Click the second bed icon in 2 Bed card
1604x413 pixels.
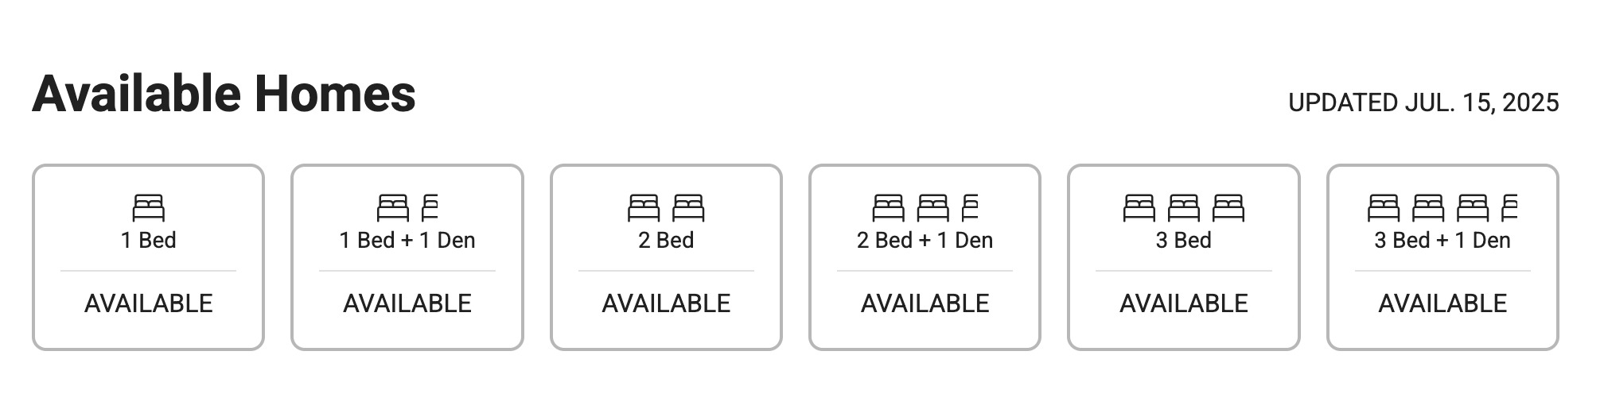[688, 208]
